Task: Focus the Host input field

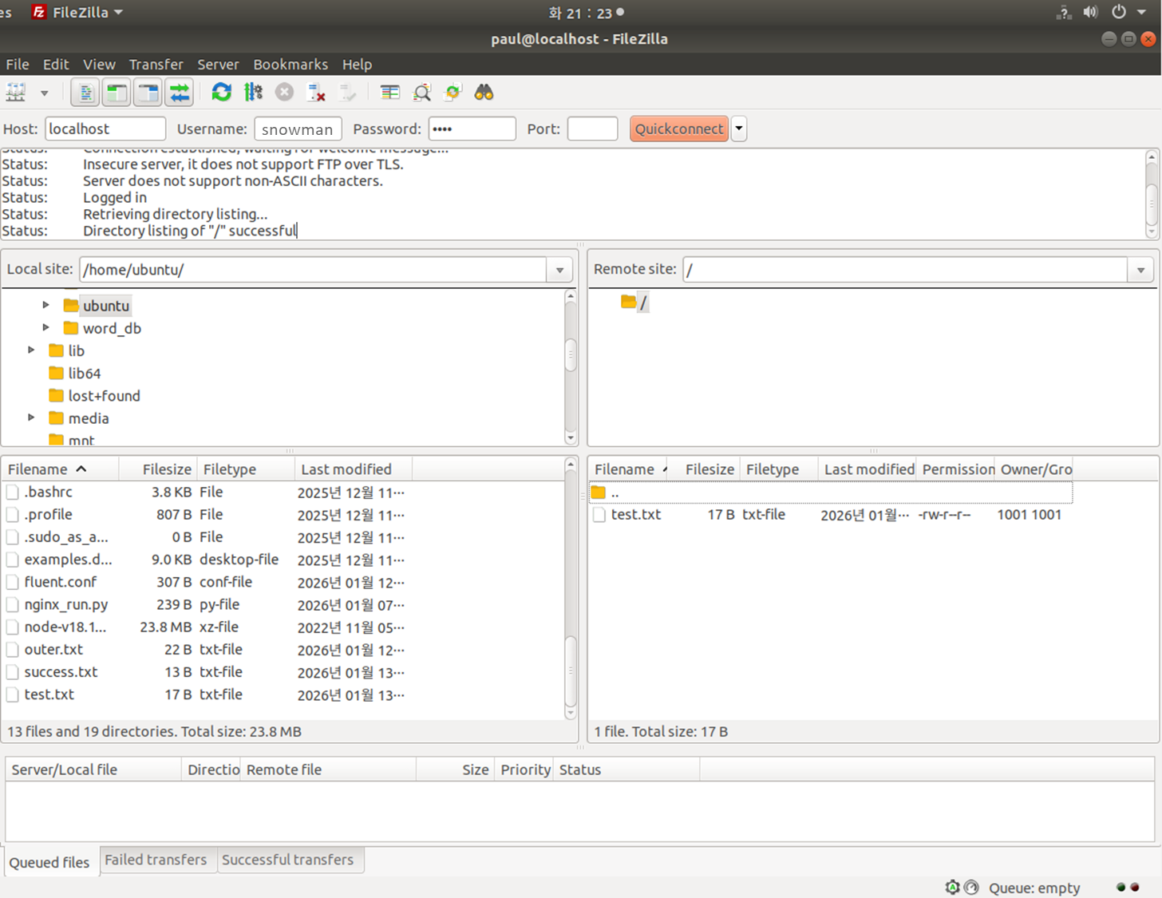Action: coord(105,129)
